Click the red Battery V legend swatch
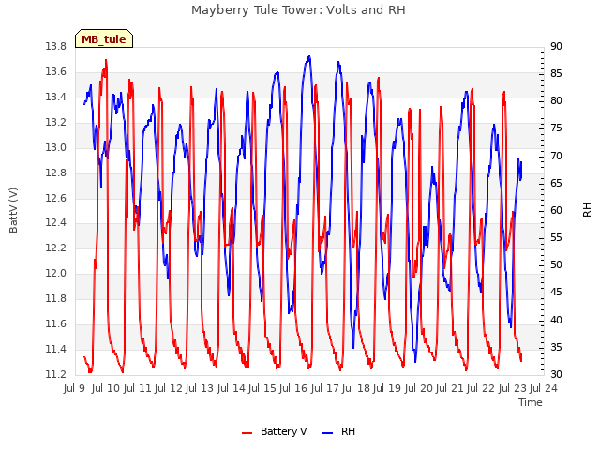The width and height of the screenshot is (600, 450). (247, 433)
